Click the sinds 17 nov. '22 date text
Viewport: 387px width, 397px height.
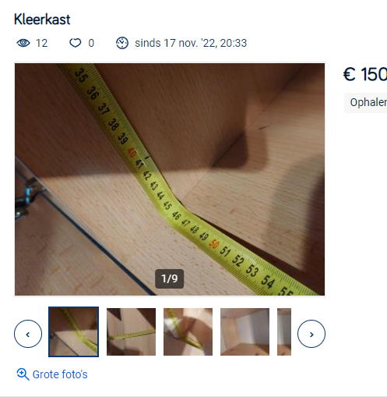pos(191,43)
